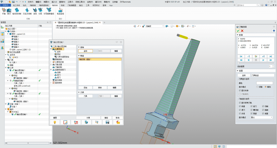The width and height of the screenshot is (277, 148).
Task: Open the 轨迹连接 command
Action: [x=61, y=11]
